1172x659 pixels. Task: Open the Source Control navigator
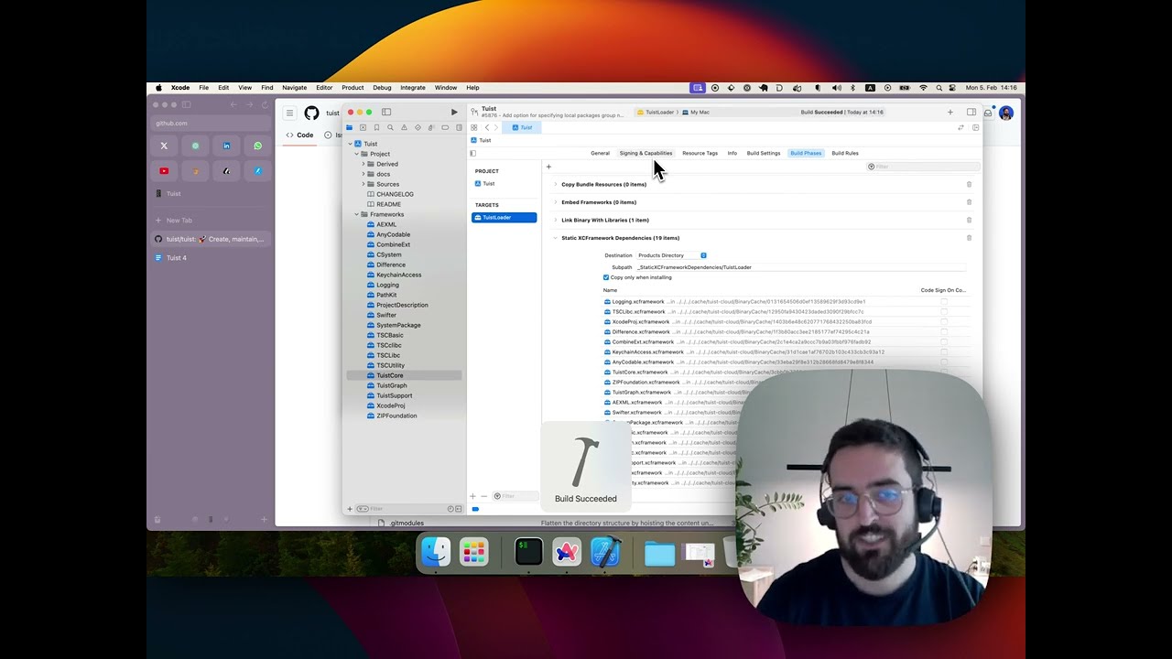click(363, 127)
